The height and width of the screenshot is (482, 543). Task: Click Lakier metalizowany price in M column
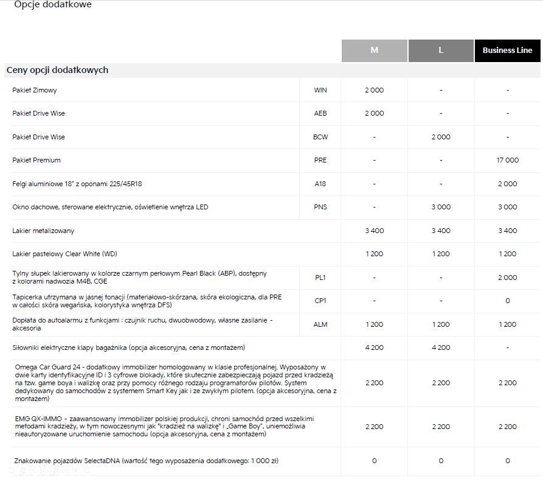tap(375, 231)
